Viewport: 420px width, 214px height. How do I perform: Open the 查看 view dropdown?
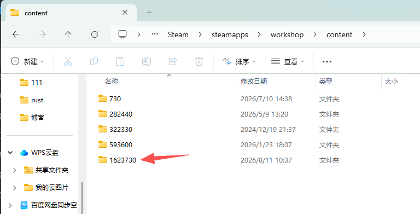(288, 61)
